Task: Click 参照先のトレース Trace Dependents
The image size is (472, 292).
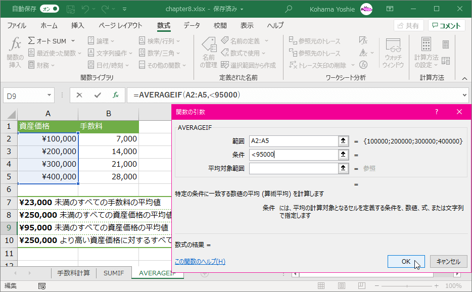Action: coord(314,53)
